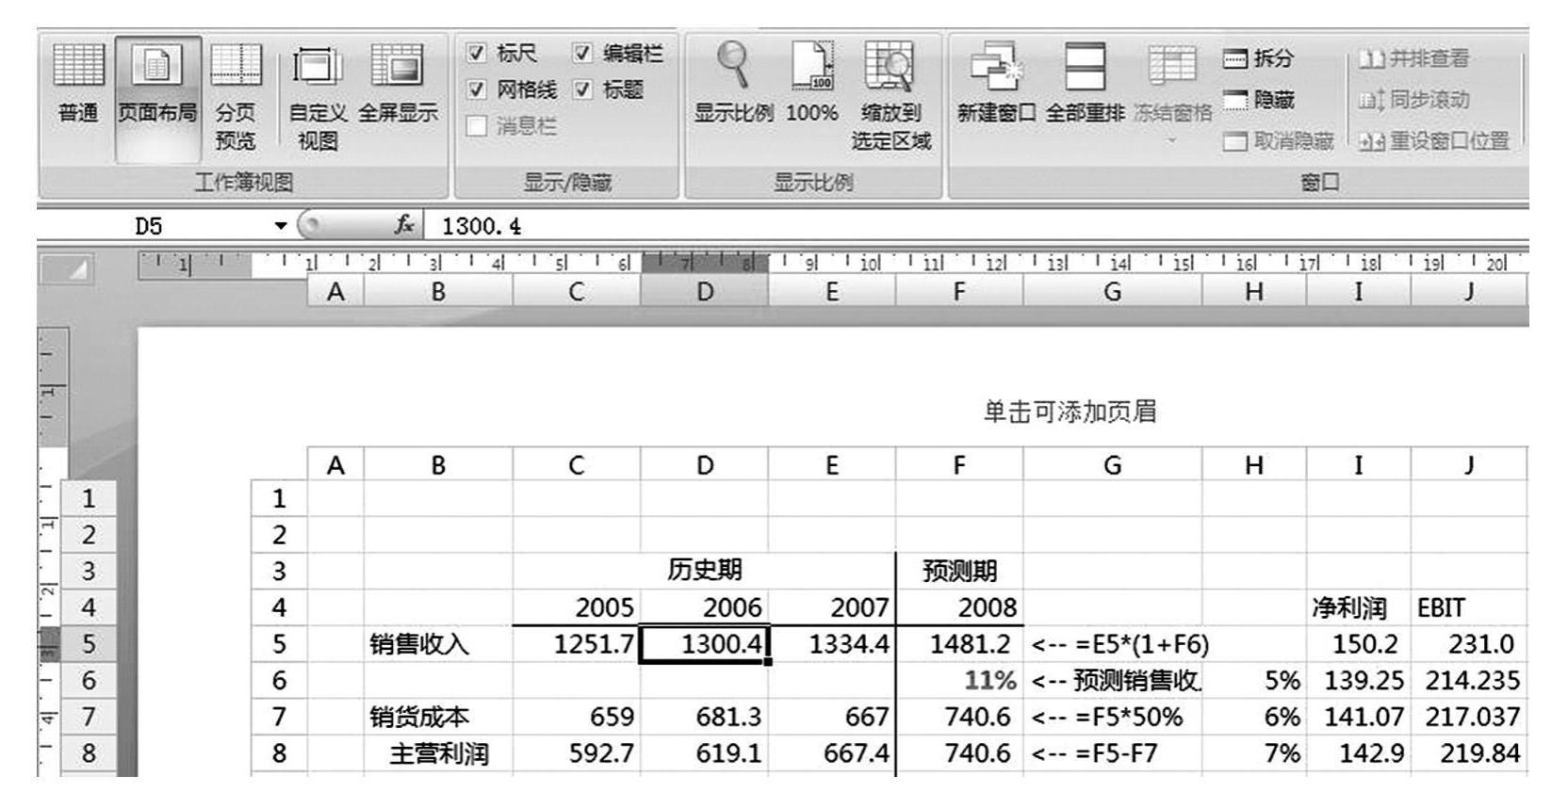Select the 净利润 header cell
The image size is (1568, 792).
point(1359,607)
